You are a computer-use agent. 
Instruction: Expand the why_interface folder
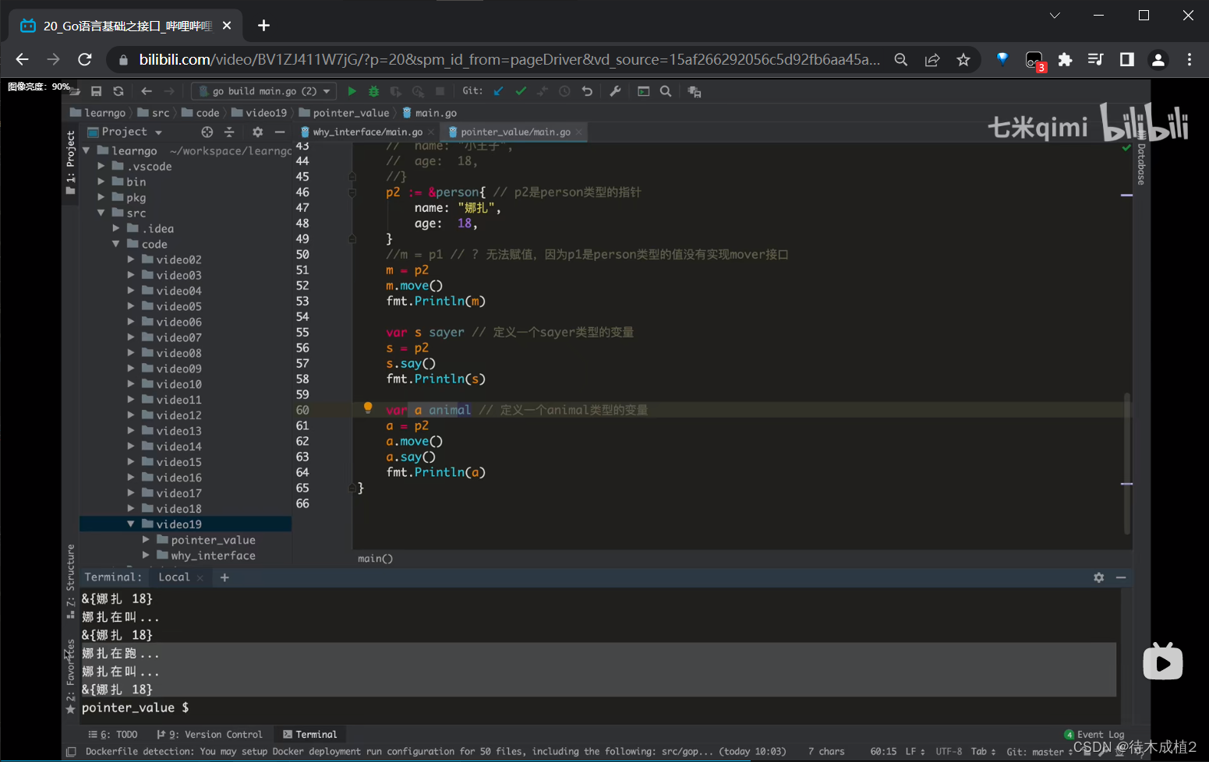pyautogui.click(x=146, y=556)
